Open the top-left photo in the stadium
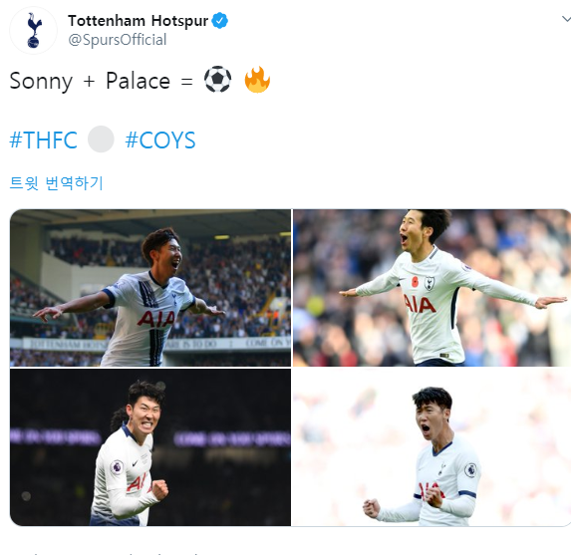This screenshot has height=555, width=571. (x=150, y=288)
